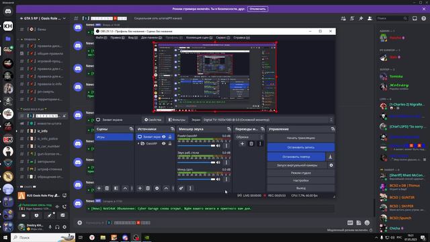This screenshot has height=242, width=430.
Task: Lock the Захват экрана source
Action: (x=170, y=136)
